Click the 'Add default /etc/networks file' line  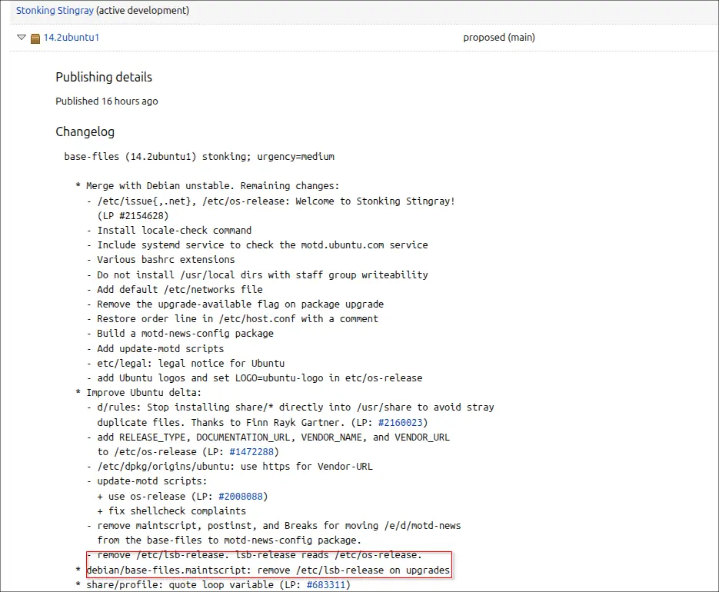pos(175,289)
